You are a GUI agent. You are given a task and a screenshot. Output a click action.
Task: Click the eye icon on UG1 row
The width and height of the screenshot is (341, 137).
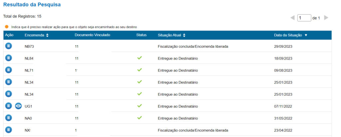[x=19, y=106]
